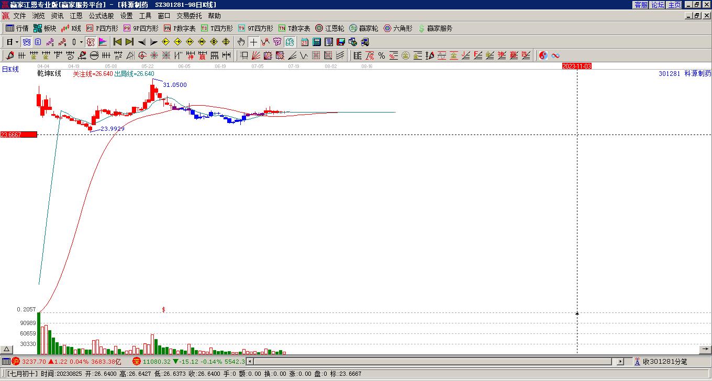
Task: Open the 设置 menu
Action: click(126, 16)
